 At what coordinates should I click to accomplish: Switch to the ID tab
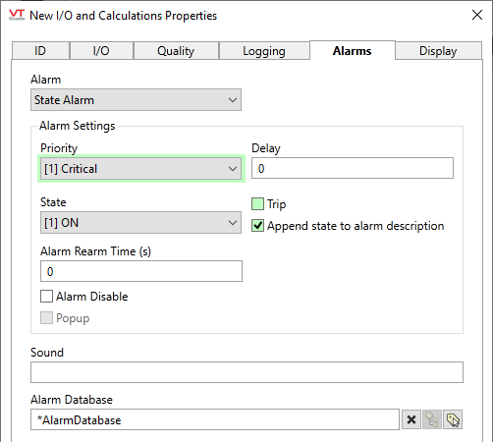(40, 51)
